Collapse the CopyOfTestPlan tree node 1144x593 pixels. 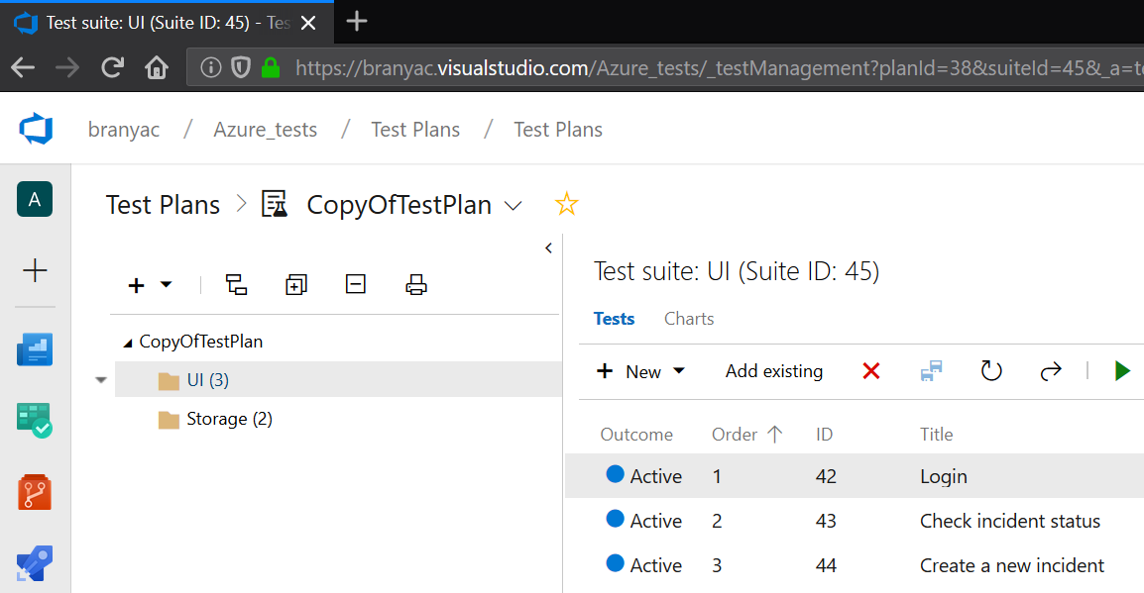click(128, 340)
